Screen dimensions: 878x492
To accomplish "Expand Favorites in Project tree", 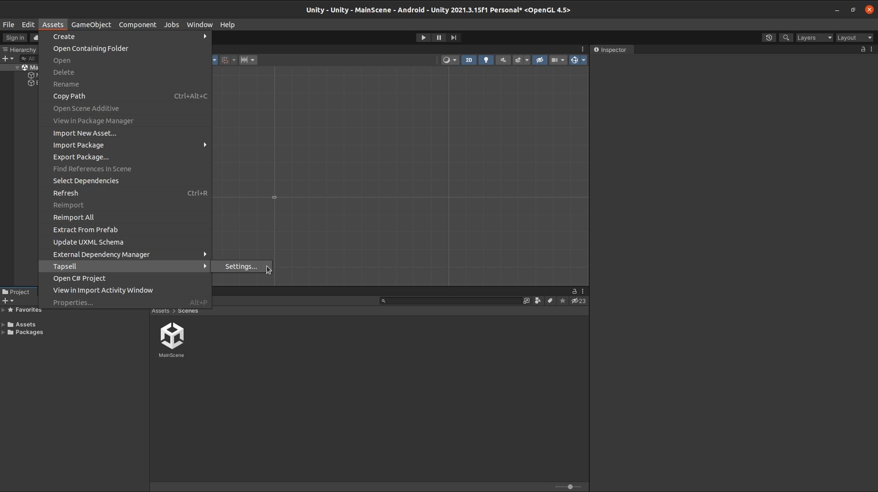I will [x=3, y=310].
